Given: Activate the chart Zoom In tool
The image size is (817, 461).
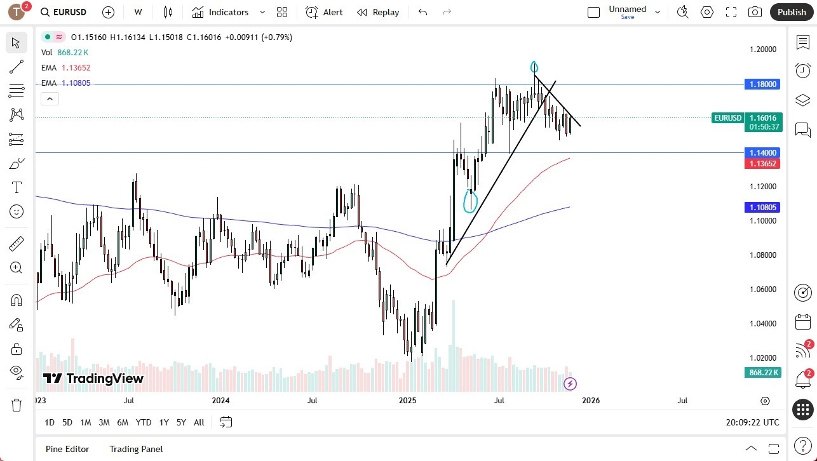Looking at the screenshot, I should [x=17, y=267].
